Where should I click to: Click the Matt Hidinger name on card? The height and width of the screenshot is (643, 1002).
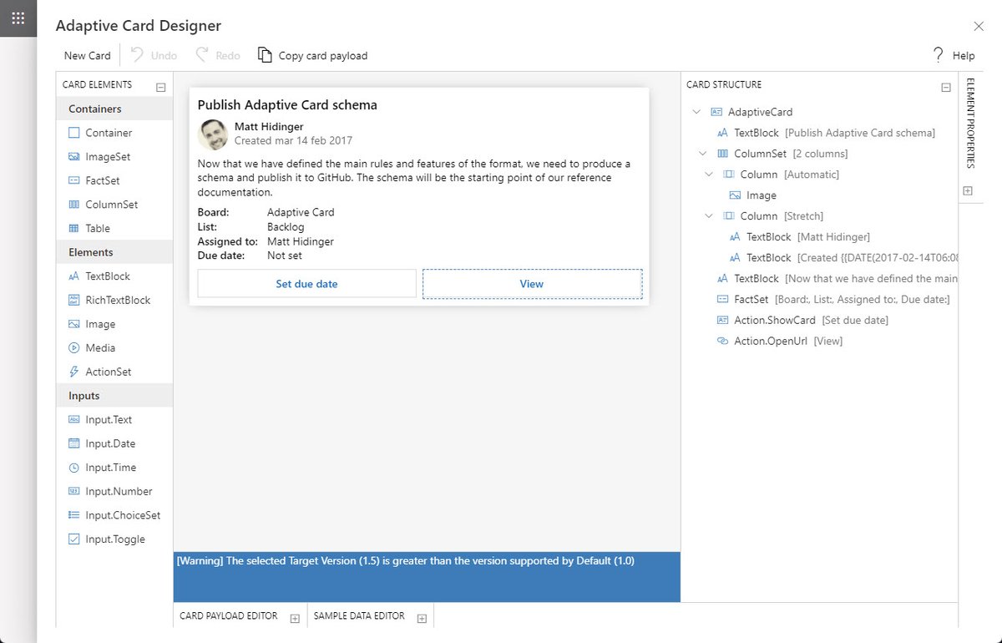tap(269, 127)
